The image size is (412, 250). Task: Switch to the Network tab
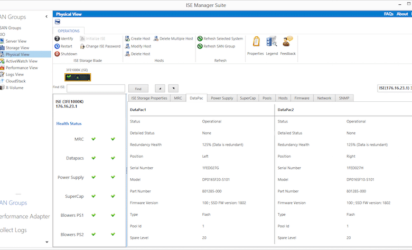324,98
